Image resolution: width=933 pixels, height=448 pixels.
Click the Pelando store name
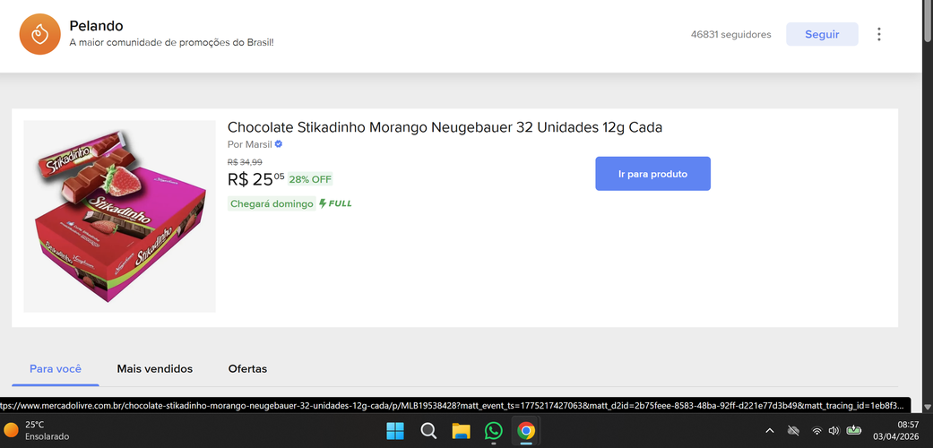coord(97,26)
